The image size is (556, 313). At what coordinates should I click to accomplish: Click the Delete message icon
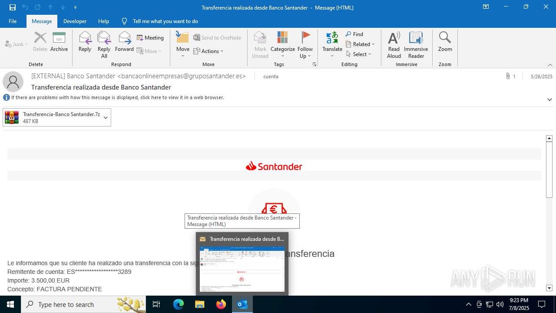(40, 42)
